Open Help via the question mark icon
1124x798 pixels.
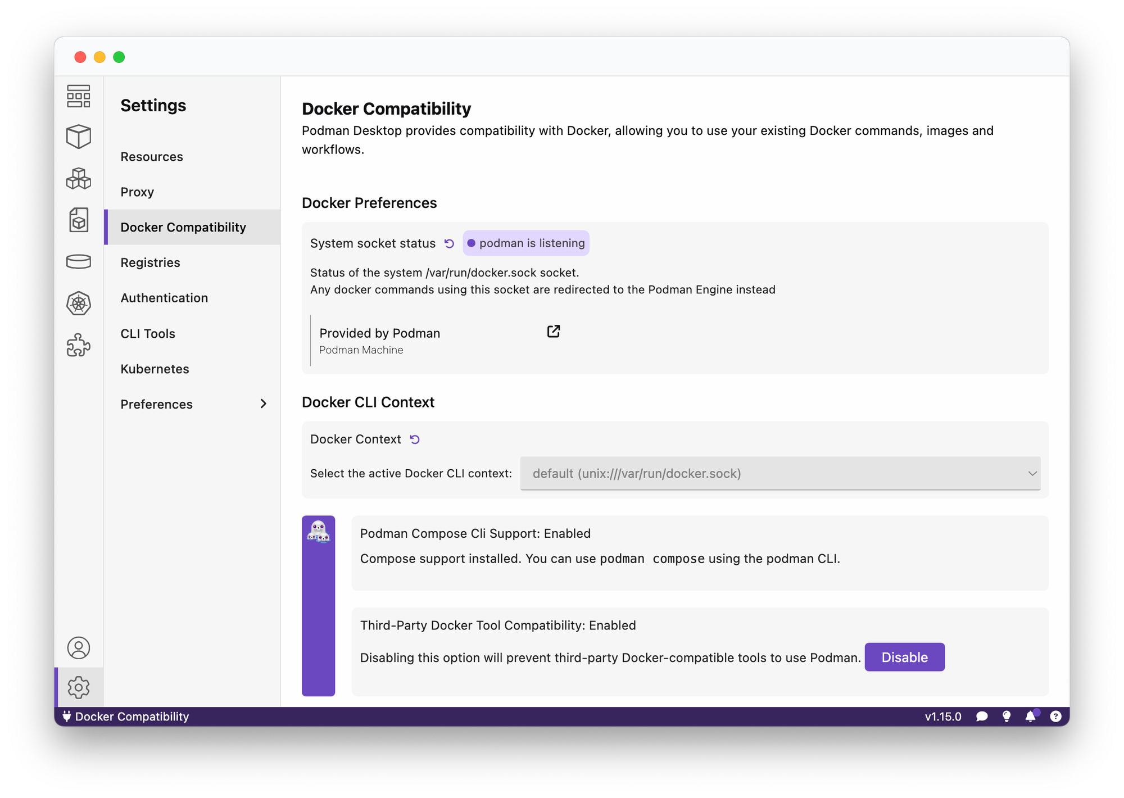pyautogui.click(x=1055, y=716)
